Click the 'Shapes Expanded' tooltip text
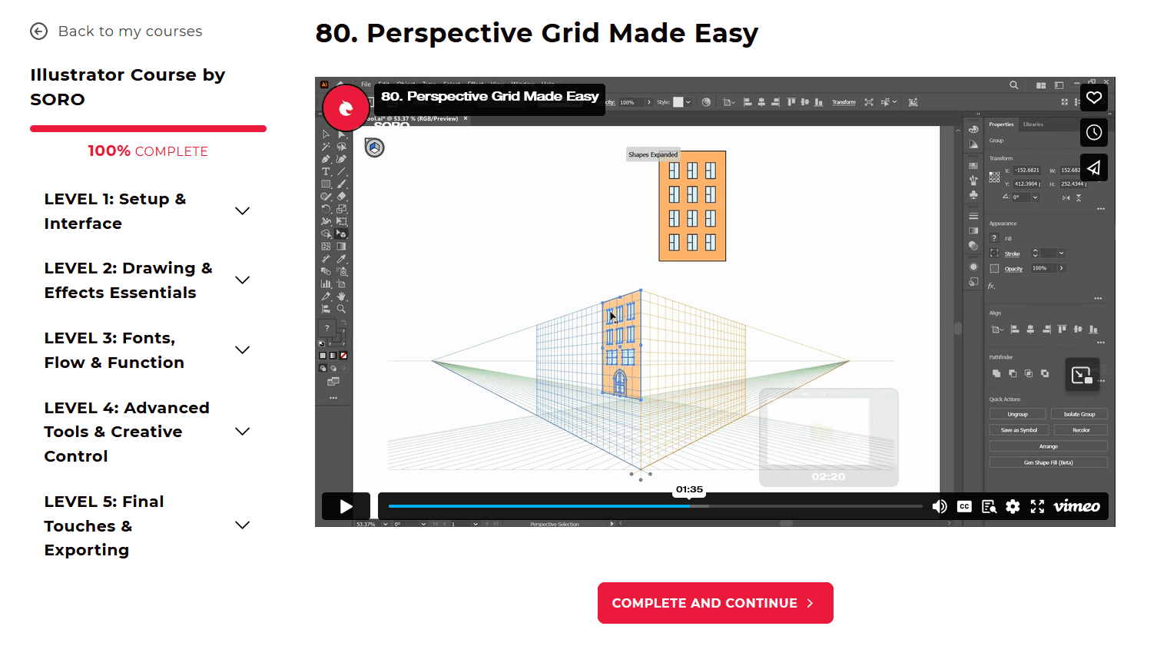The image size is (1157, 646). 653,154
